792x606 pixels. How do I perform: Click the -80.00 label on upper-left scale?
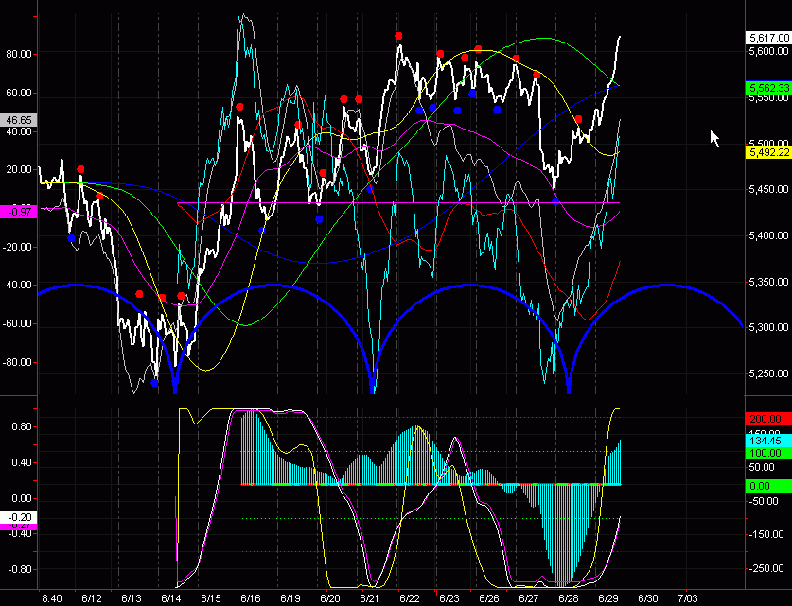(17, 362)
